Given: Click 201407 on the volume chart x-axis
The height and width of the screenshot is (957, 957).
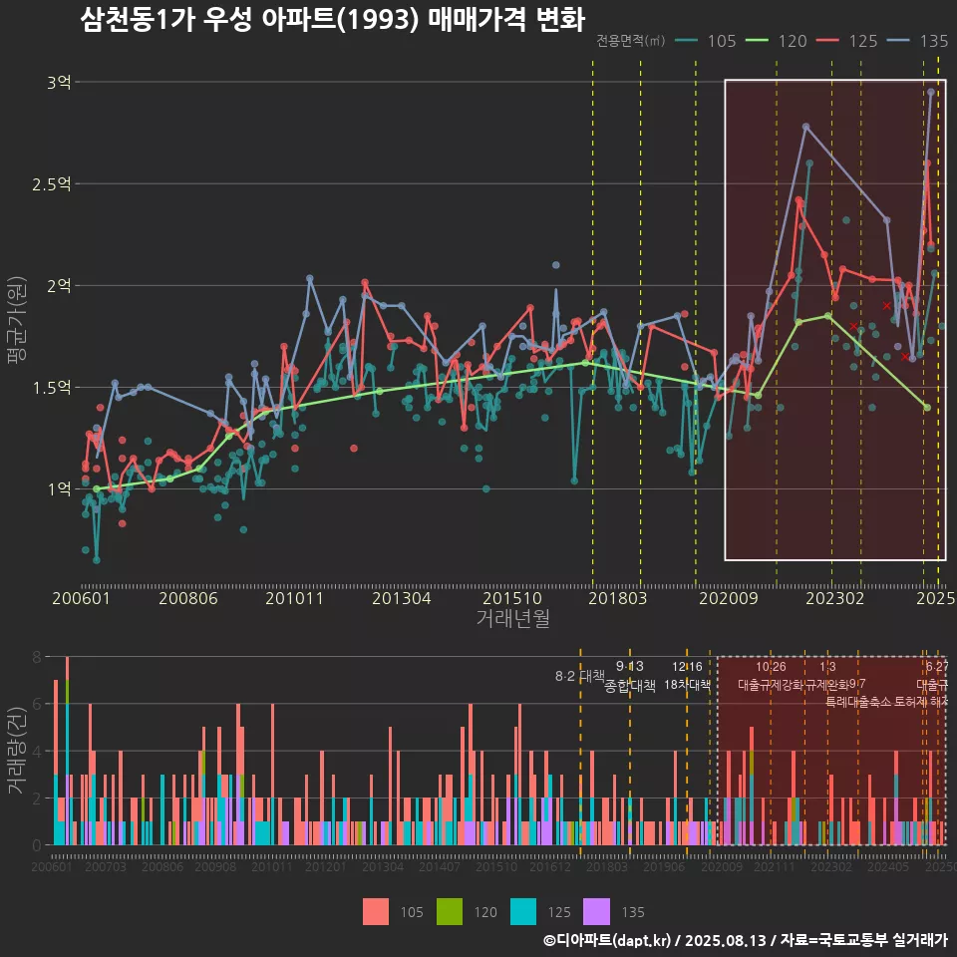Looking at the screenshot, I should click(440, 866).
